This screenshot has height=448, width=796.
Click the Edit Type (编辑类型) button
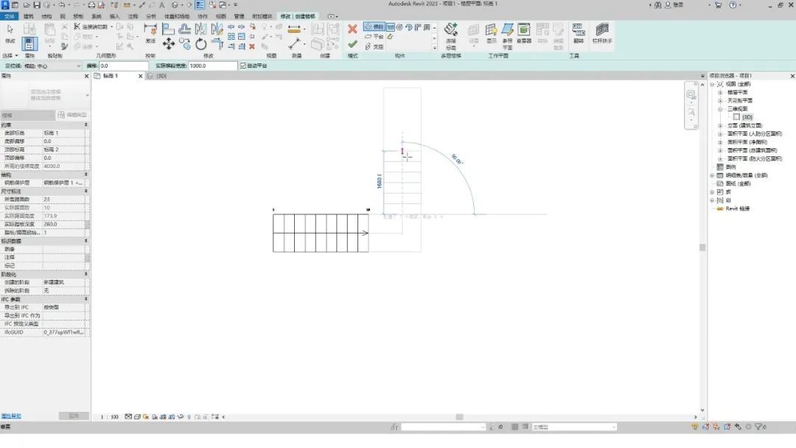pos(73,115)
